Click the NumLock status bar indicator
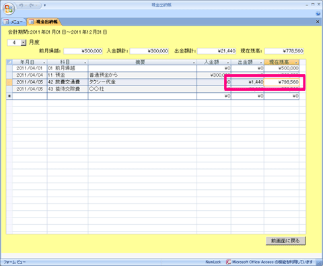Screen dimensions: 323x266 tap(213, 262)
